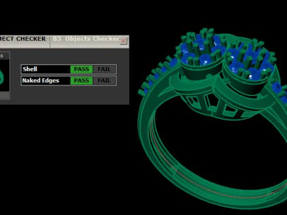This screenshot has width=287, height=215.
Task: Click the PASS indicator for Shell
Action: pyautogui.click(x=81, y=69)
